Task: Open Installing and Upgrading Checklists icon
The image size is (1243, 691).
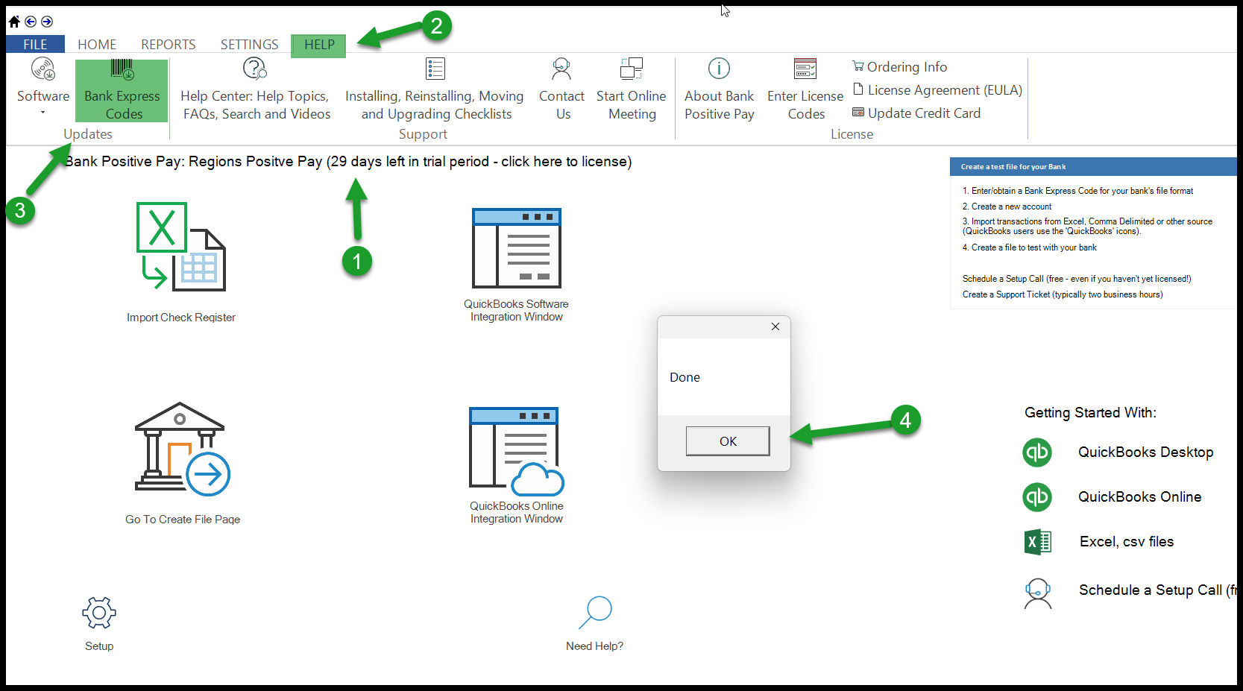Action: 435,69
